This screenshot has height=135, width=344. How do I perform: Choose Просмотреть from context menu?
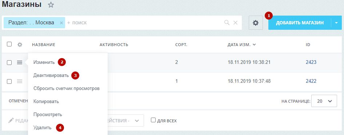(x=48, y=115)
